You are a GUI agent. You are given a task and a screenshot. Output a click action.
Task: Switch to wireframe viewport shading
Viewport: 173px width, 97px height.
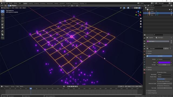(x=134, y=8)
